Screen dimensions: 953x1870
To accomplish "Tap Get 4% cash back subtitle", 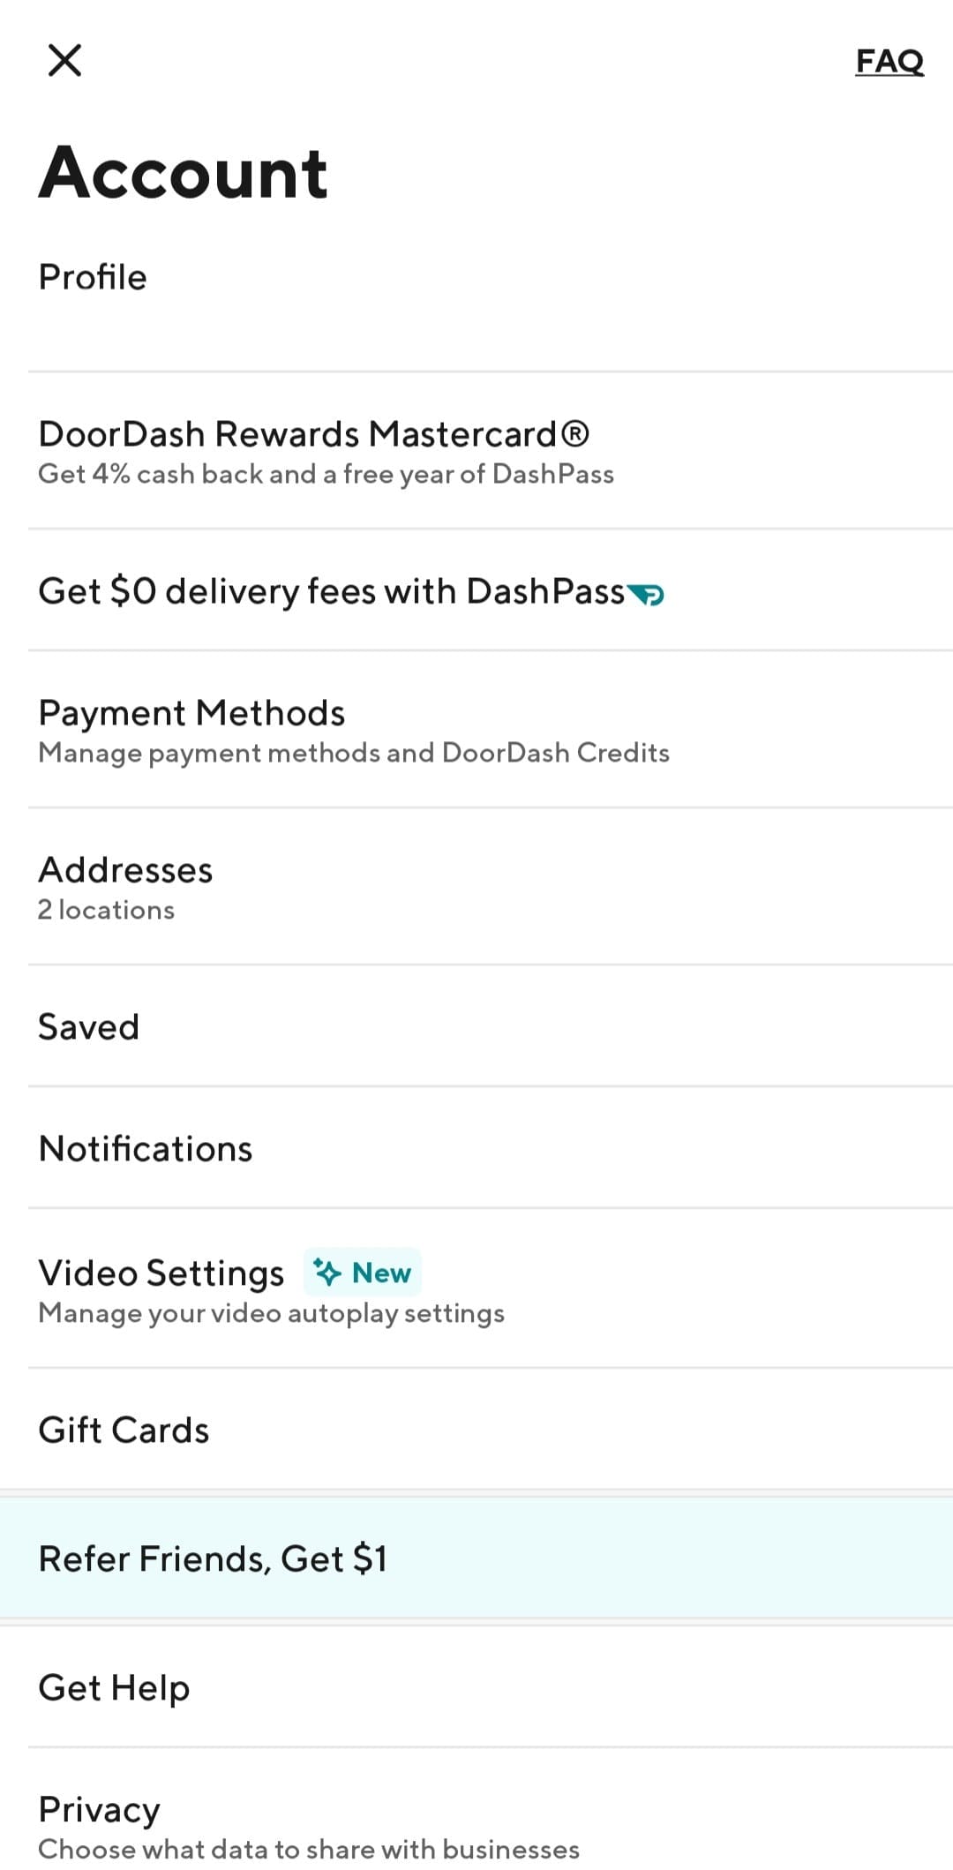I will 326,475.
